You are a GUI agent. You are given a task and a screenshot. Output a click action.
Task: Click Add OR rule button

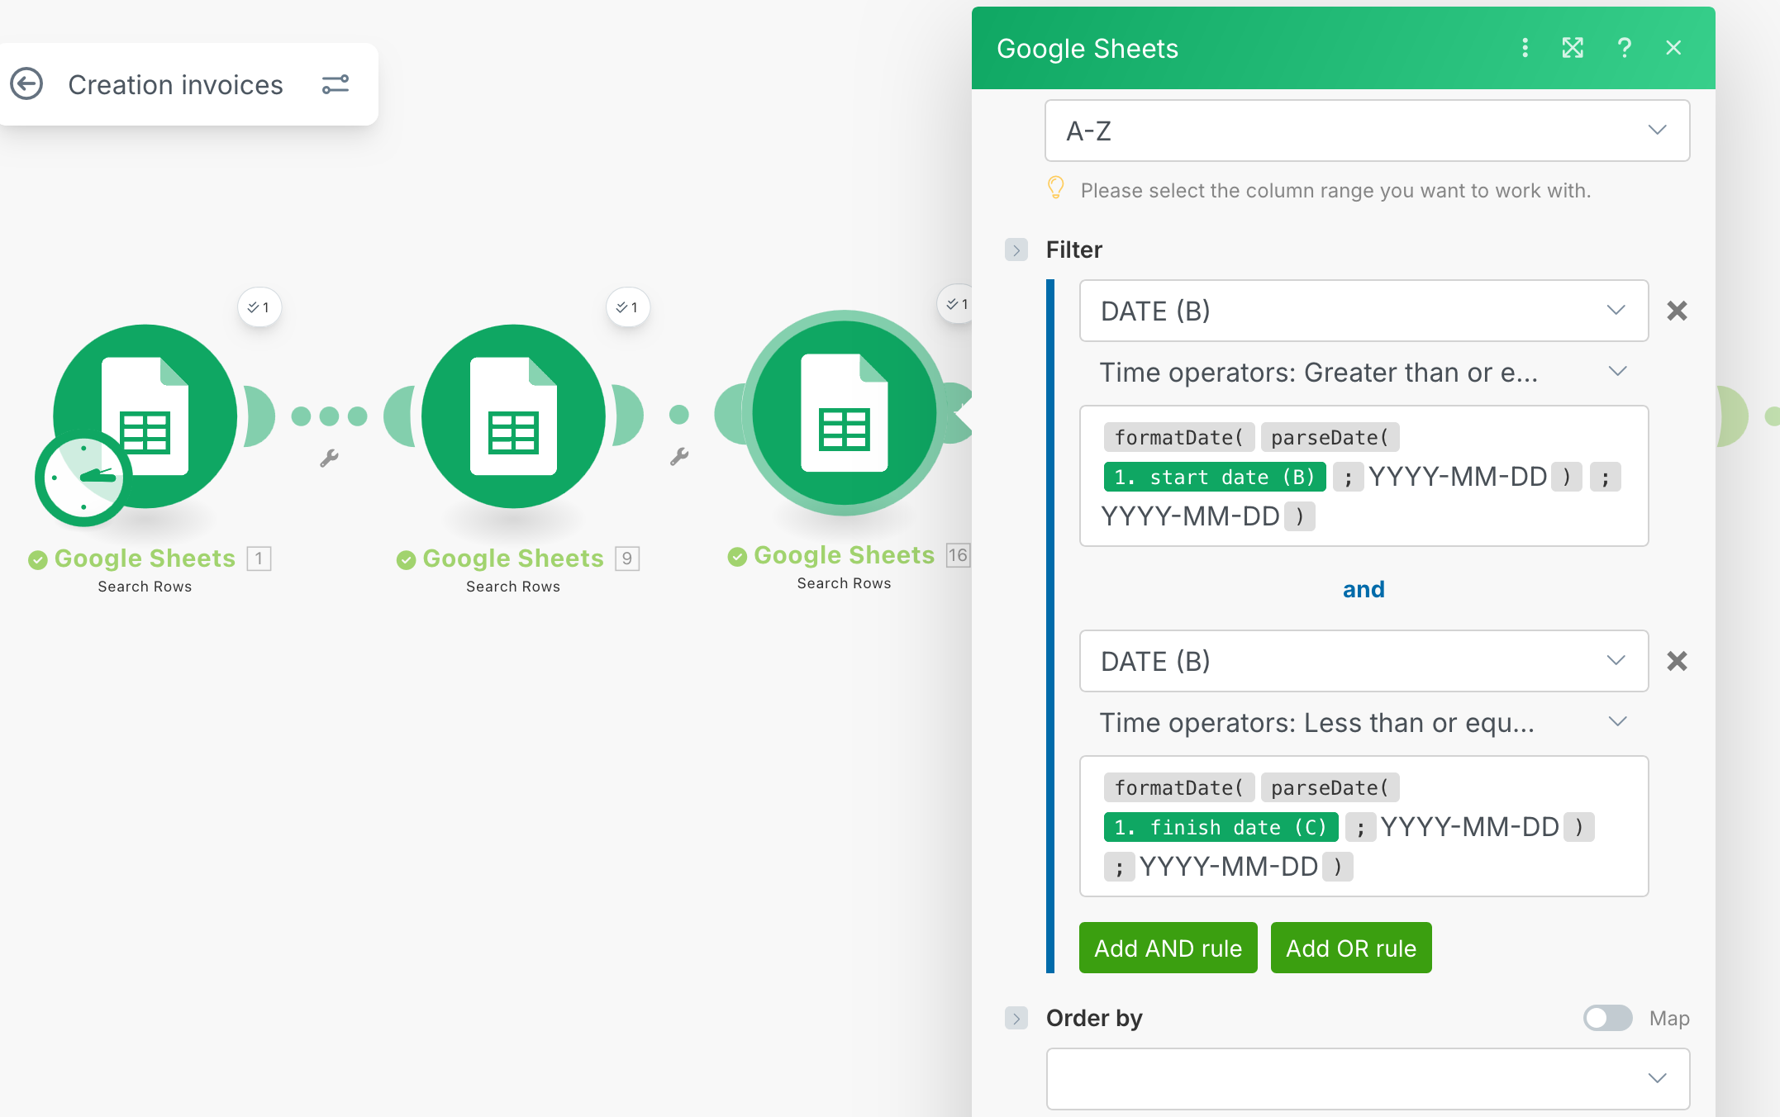[1350, 948]
